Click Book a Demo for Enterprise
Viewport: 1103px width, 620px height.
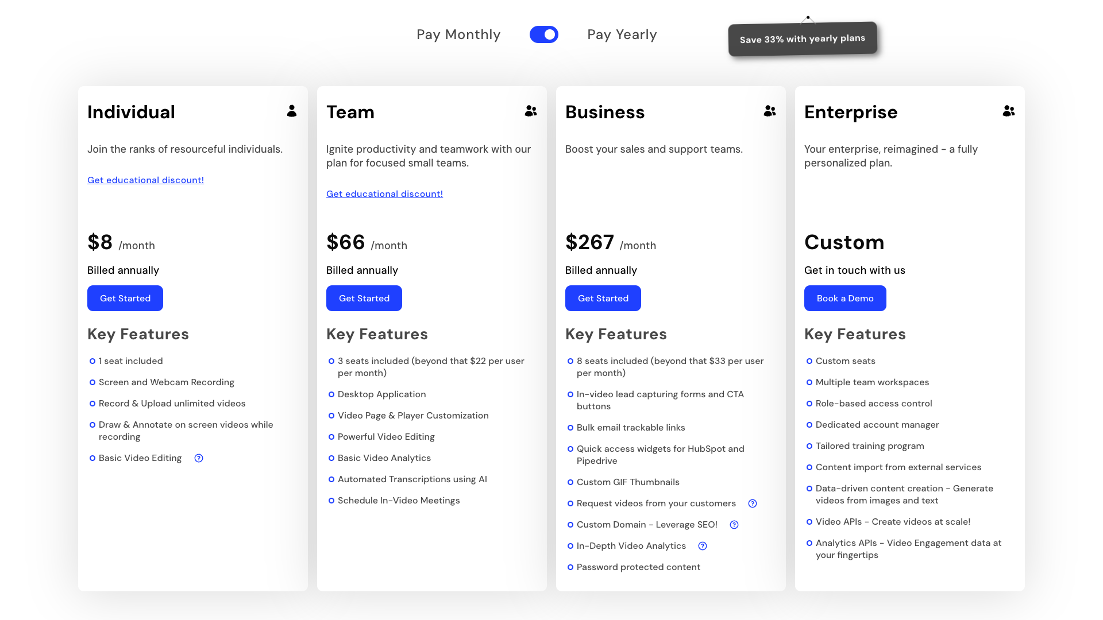[844, 298]
